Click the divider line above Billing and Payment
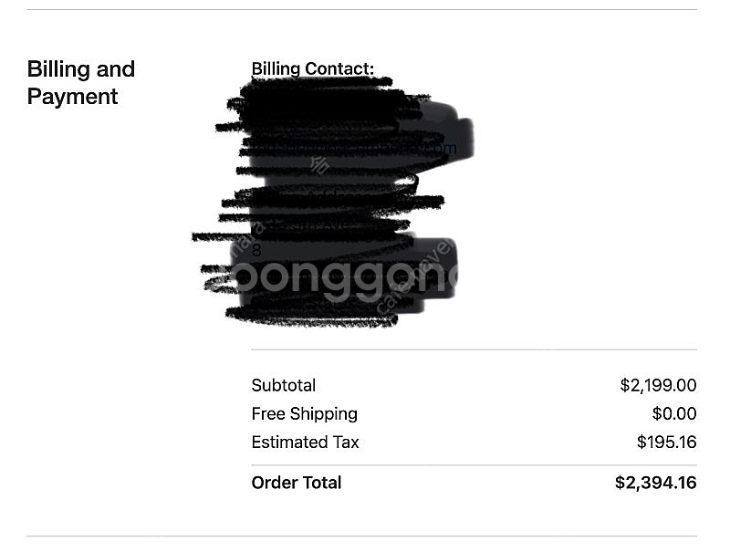The width and height of the screenshot is (730, 552). 361,9
